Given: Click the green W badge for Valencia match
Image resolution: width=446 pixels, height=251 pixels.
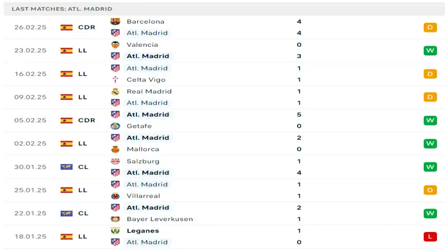Looking at the screenshot, I should point(430,51).
